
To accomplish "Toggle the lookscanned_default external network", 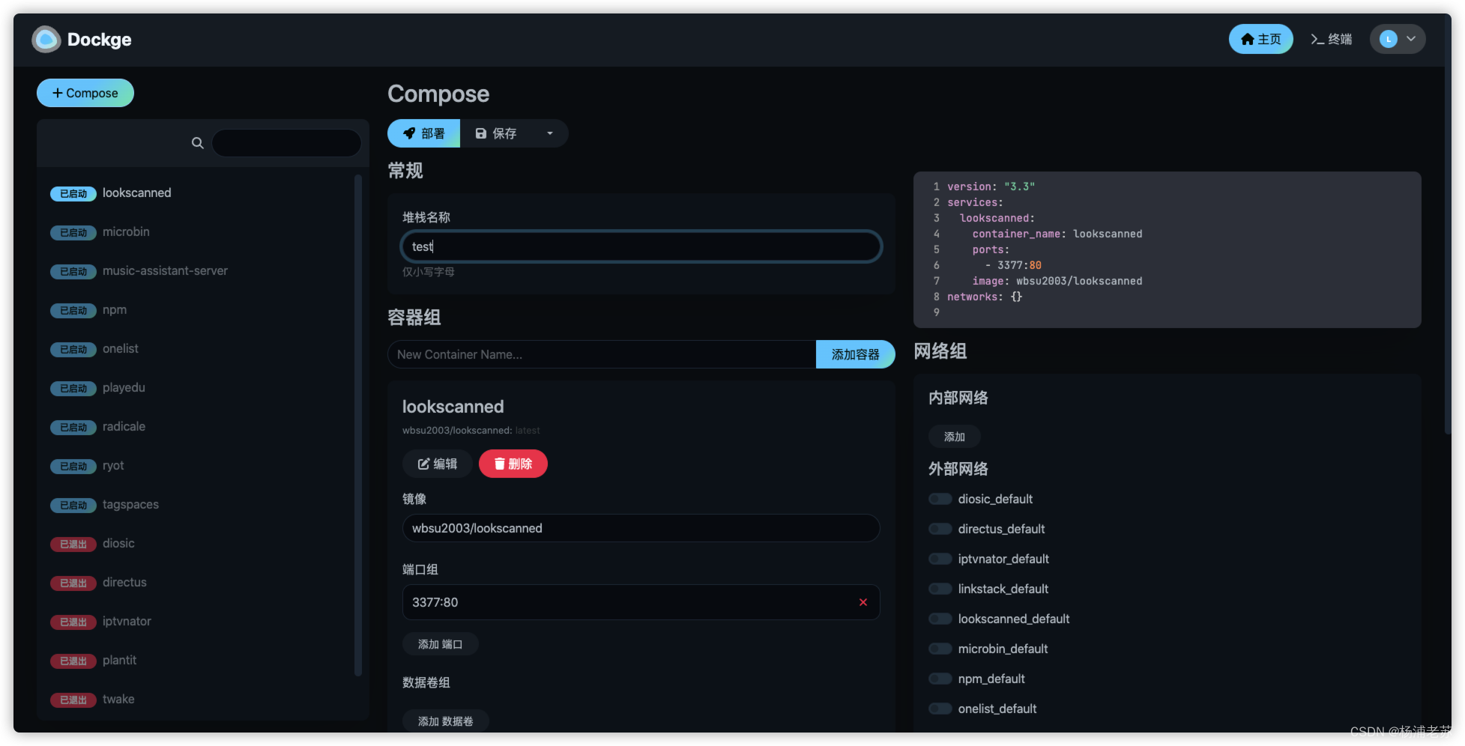I will click(x=940, y=619).
